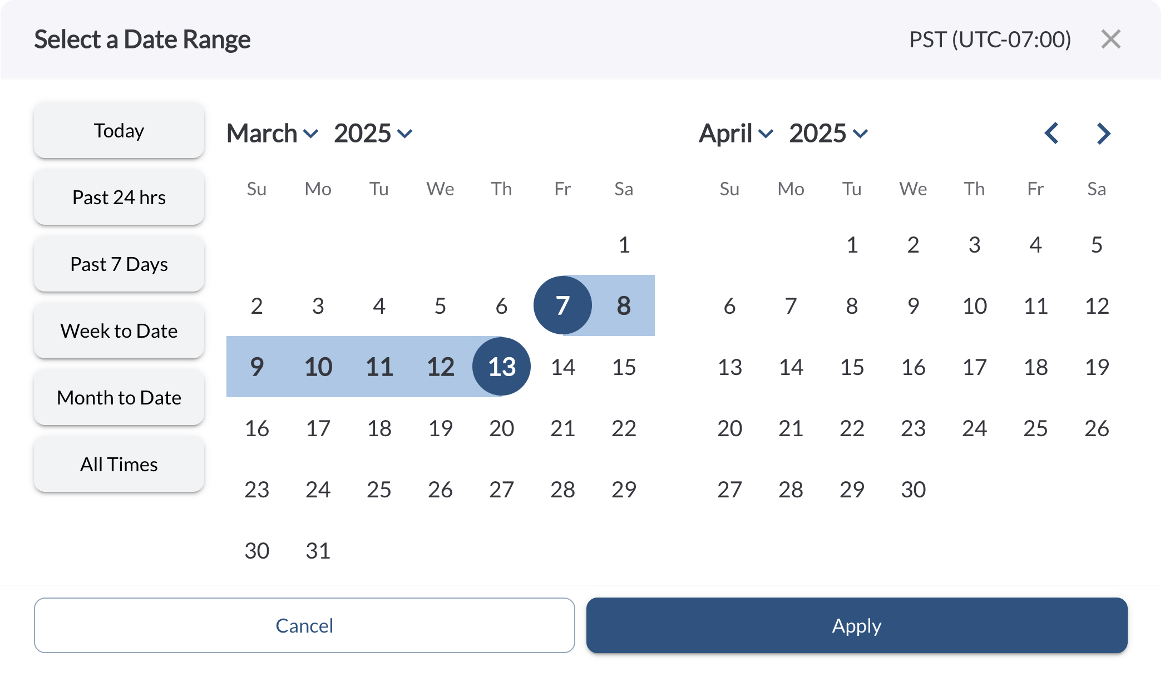Select Week to Date range
The width and height of the screenshot is (1165, 691).
119,331
